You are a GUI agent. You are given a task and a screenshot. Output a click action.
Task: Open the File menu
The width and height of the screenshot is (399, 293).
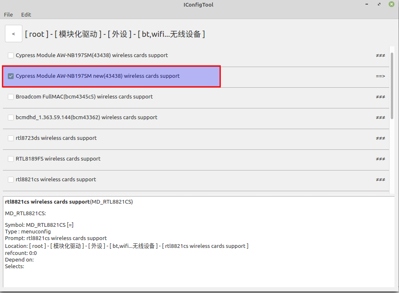pyautogui.click(x=8, y=15)
